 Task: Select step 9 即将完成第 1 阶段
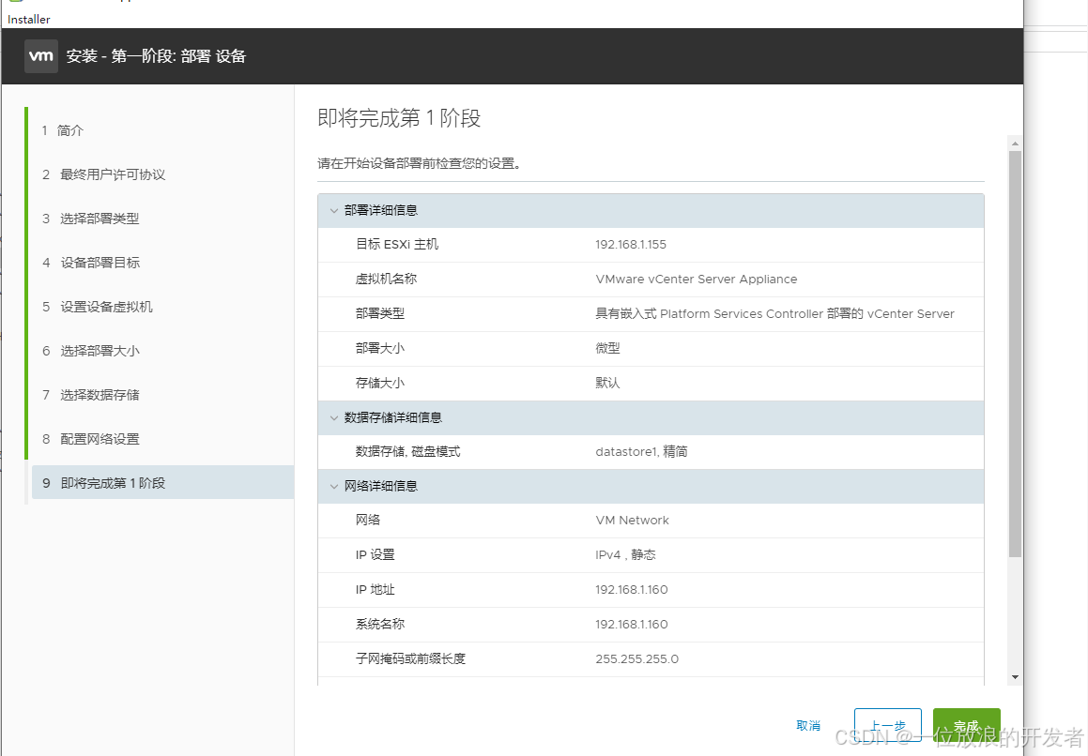(x=163, y=483)
